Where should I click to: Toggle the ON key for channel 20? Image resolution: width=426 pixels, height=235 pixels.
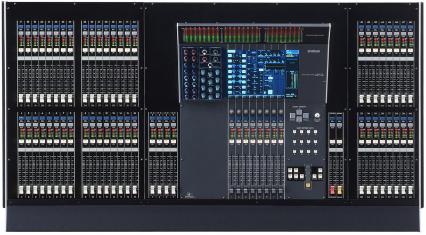pyautogui.click(x=42, y=50)
